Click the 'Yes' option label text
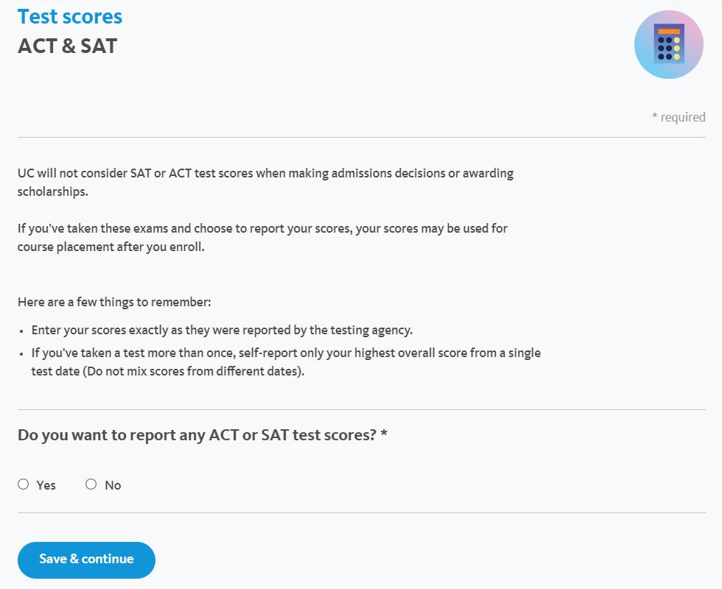This screenshot has height=589, width=722. coord(46,485)
